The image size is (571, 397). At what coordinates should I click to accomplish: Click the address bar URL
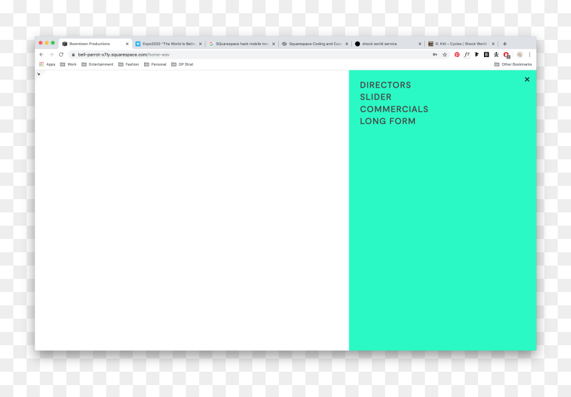tap(123, 54)
